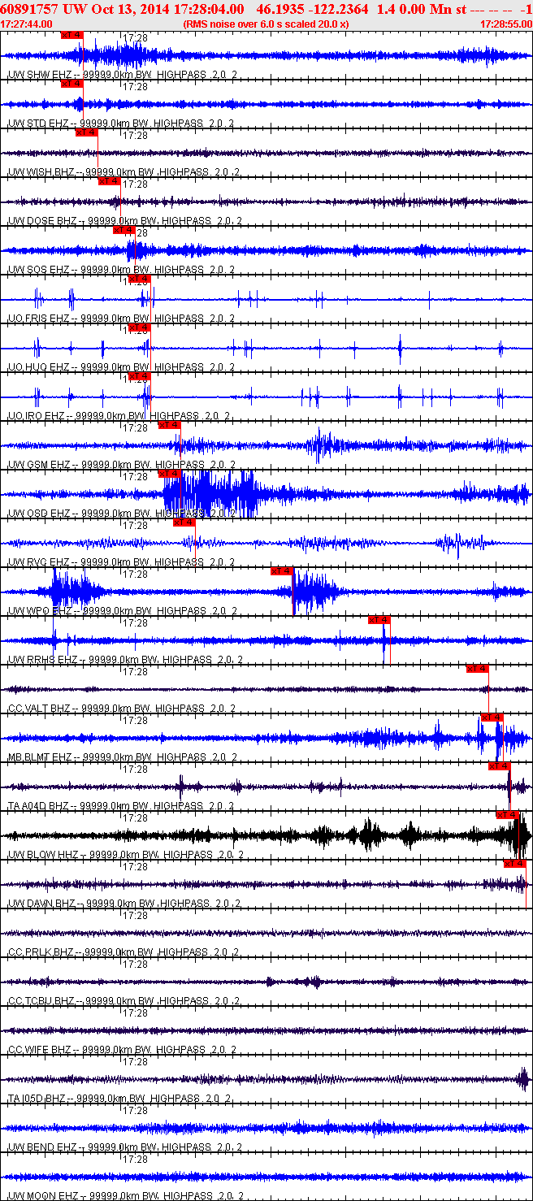
Task: Select the red pick flag on UO IRO trace
Action: (x=140, y=376)
